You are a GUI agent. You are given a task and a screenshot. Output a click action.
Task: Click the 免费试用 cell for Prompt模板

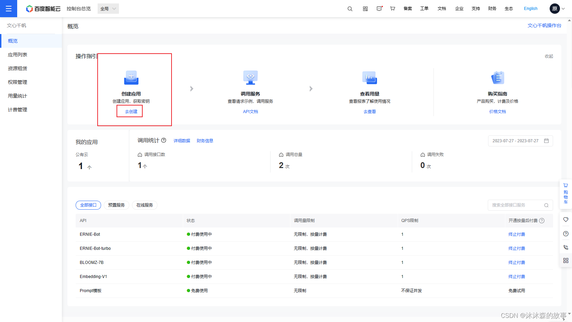[x=517, y=291]
